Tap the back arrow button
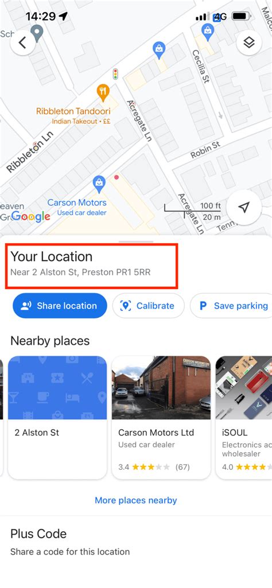The image size is (272, 588). click(23, 43)
